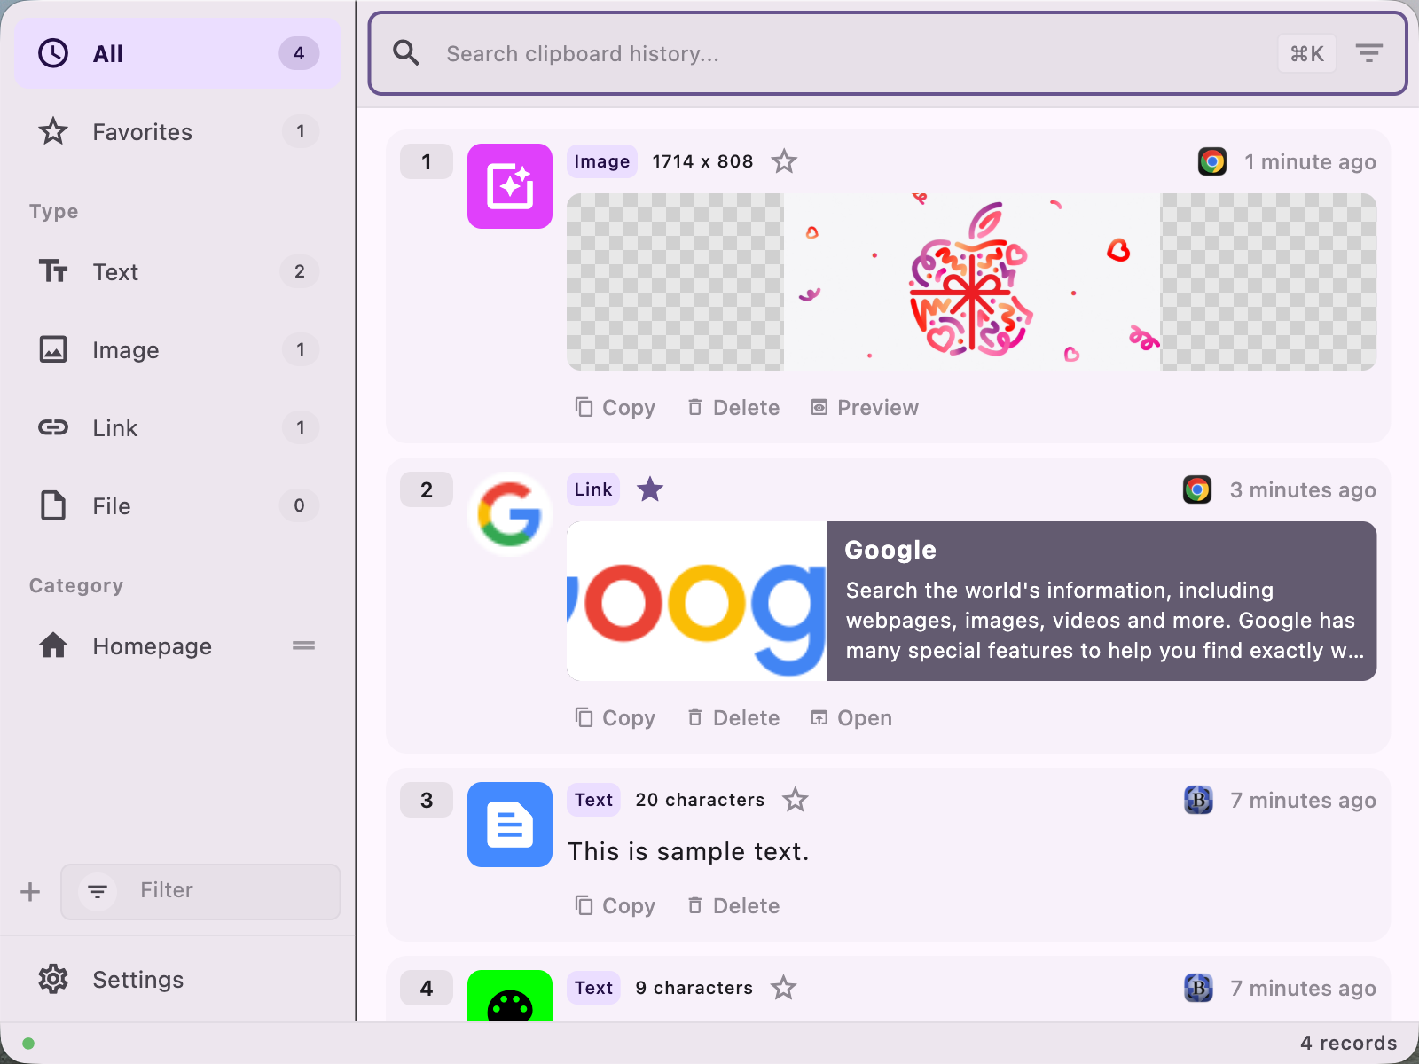The height and width of the screenshot is (1064, 1419).
Task: Preview the image clipboard entry
Action: tap(863, 407)
